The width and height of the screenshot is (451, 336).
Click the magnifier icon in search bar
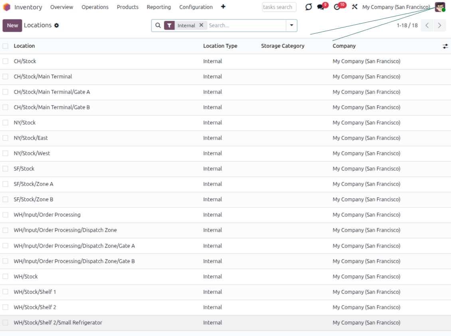pyautogui.click(x=158, y=25)
